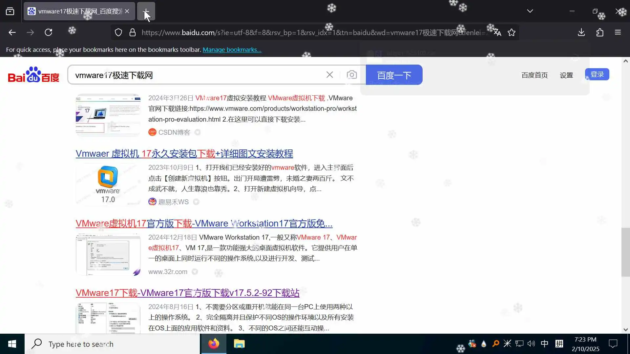Screen dimensions: 630x354
Task: Open the Manage bookmarks link
Action: tap(232, 49)
